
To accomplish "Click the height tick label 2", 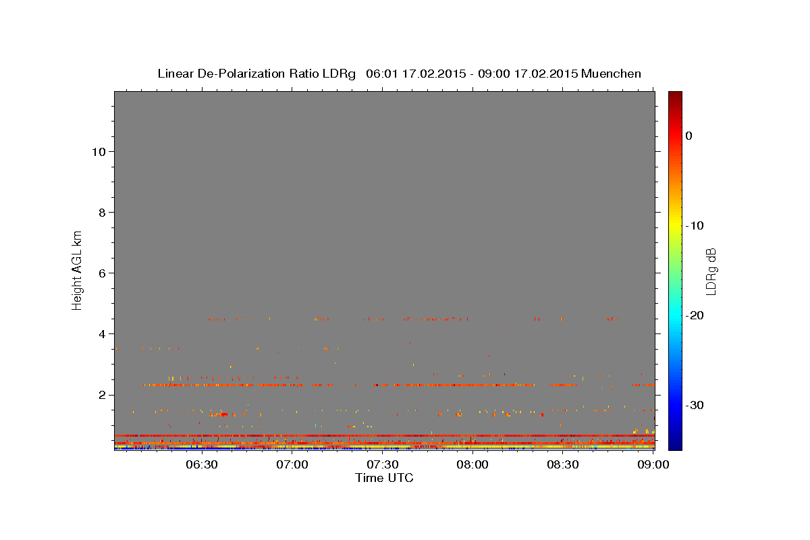I will (101, 395).
